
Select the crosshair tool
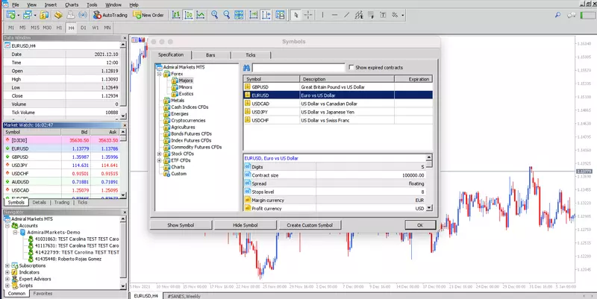click(x=308, y=15)
